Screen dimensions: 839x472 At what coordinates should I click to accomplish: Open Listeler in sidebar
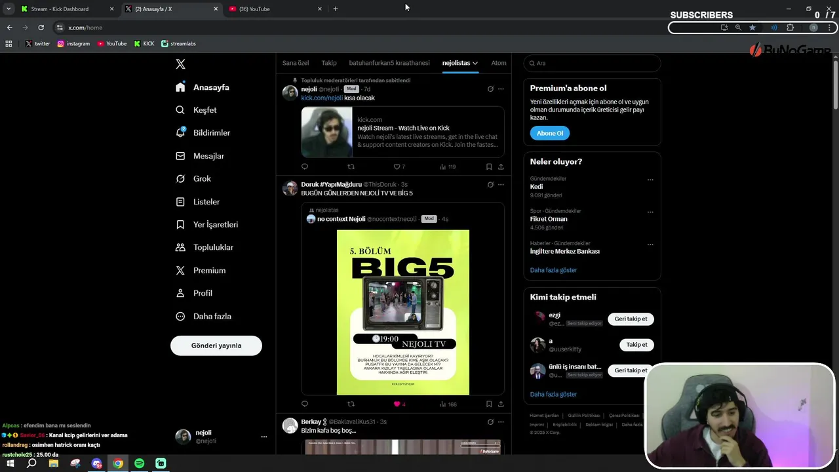(197, 202)
